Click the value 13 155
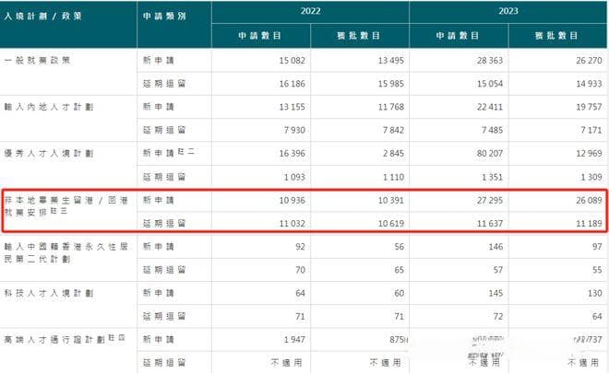Viewport: 609px width, 373px height. [293, 107]
